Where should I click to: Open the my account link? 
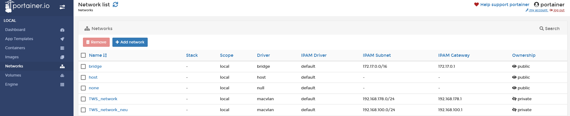[x=537, y=10]
